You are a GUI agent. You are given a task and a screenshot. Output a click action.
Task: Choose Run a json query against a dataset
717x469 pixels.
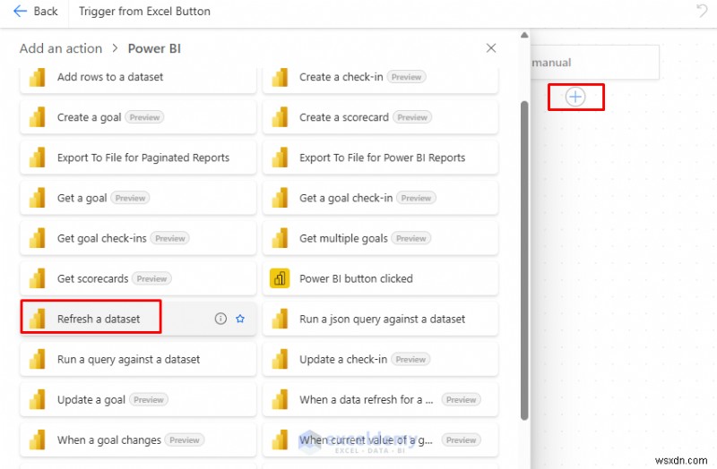(x=380, y=319)
